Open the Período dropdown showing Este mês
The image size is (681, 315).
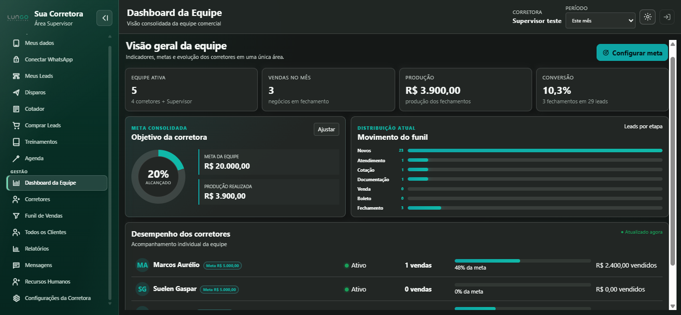(600, 20)
